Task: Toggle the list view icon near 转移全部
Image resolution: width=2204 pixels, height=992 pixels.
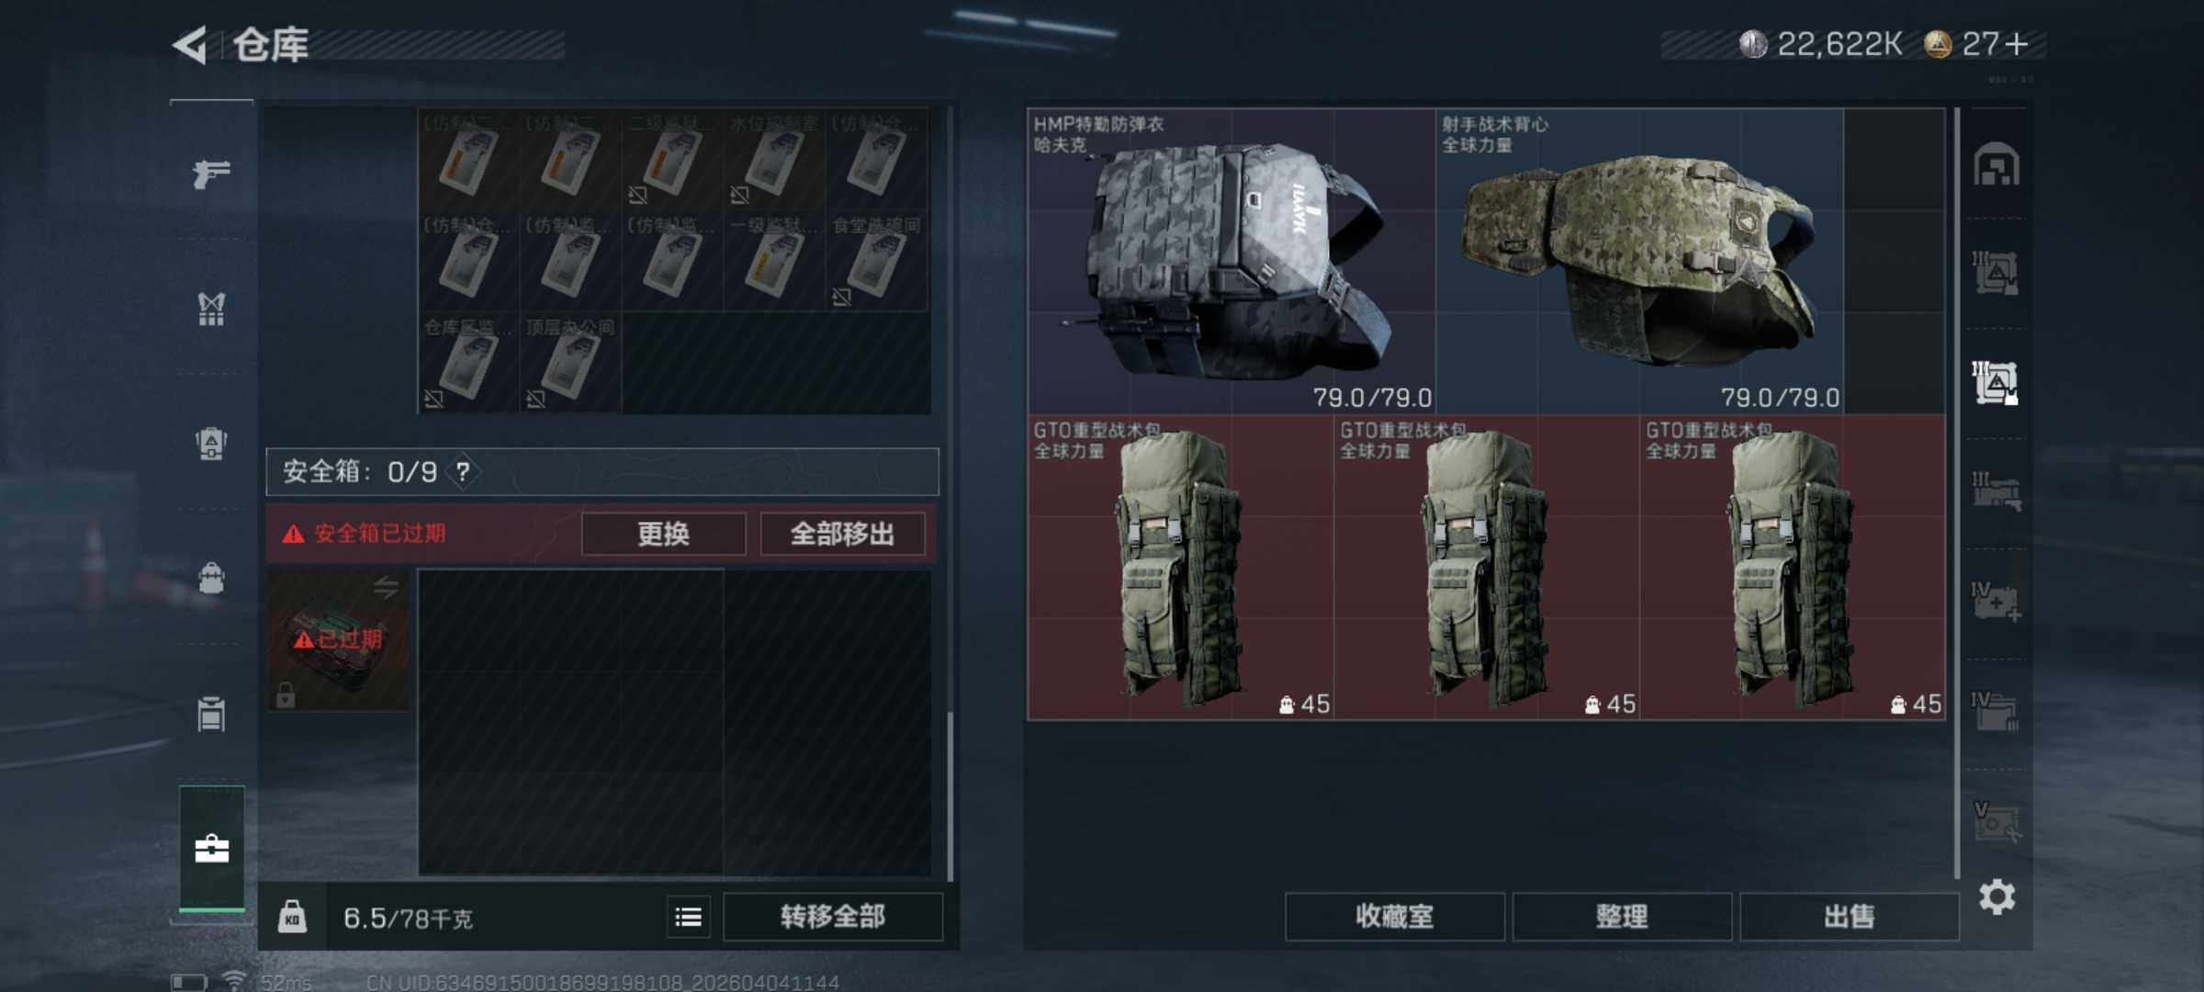Action: (688, 917)
